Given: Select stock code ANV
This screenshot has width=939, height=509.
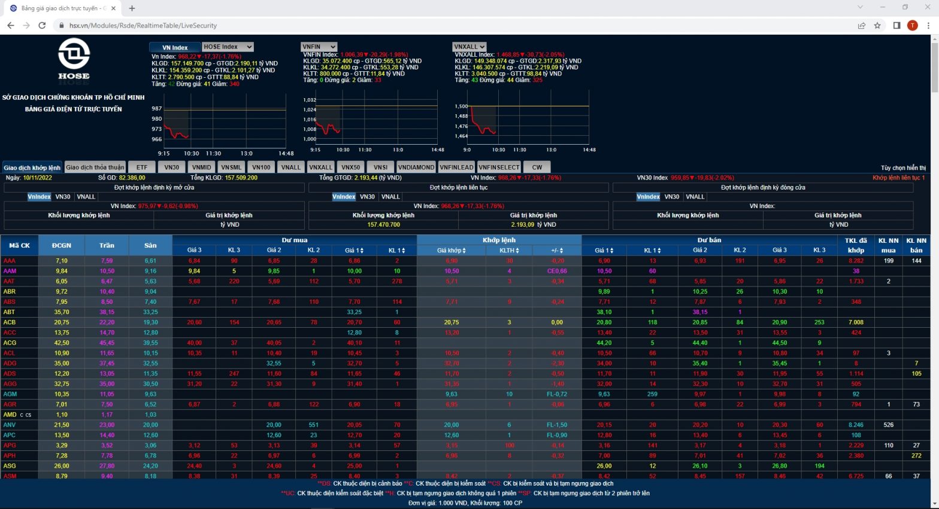Looking at the screenshot, I should 9,425.
